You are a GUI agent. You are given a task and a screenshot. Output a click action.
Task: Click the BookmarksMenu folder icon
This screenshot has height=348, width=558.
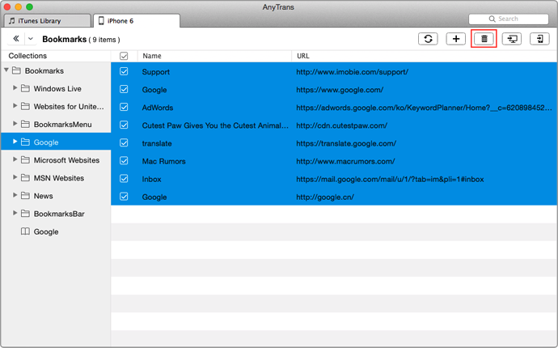pyautogui.click(x=25, y=124)
